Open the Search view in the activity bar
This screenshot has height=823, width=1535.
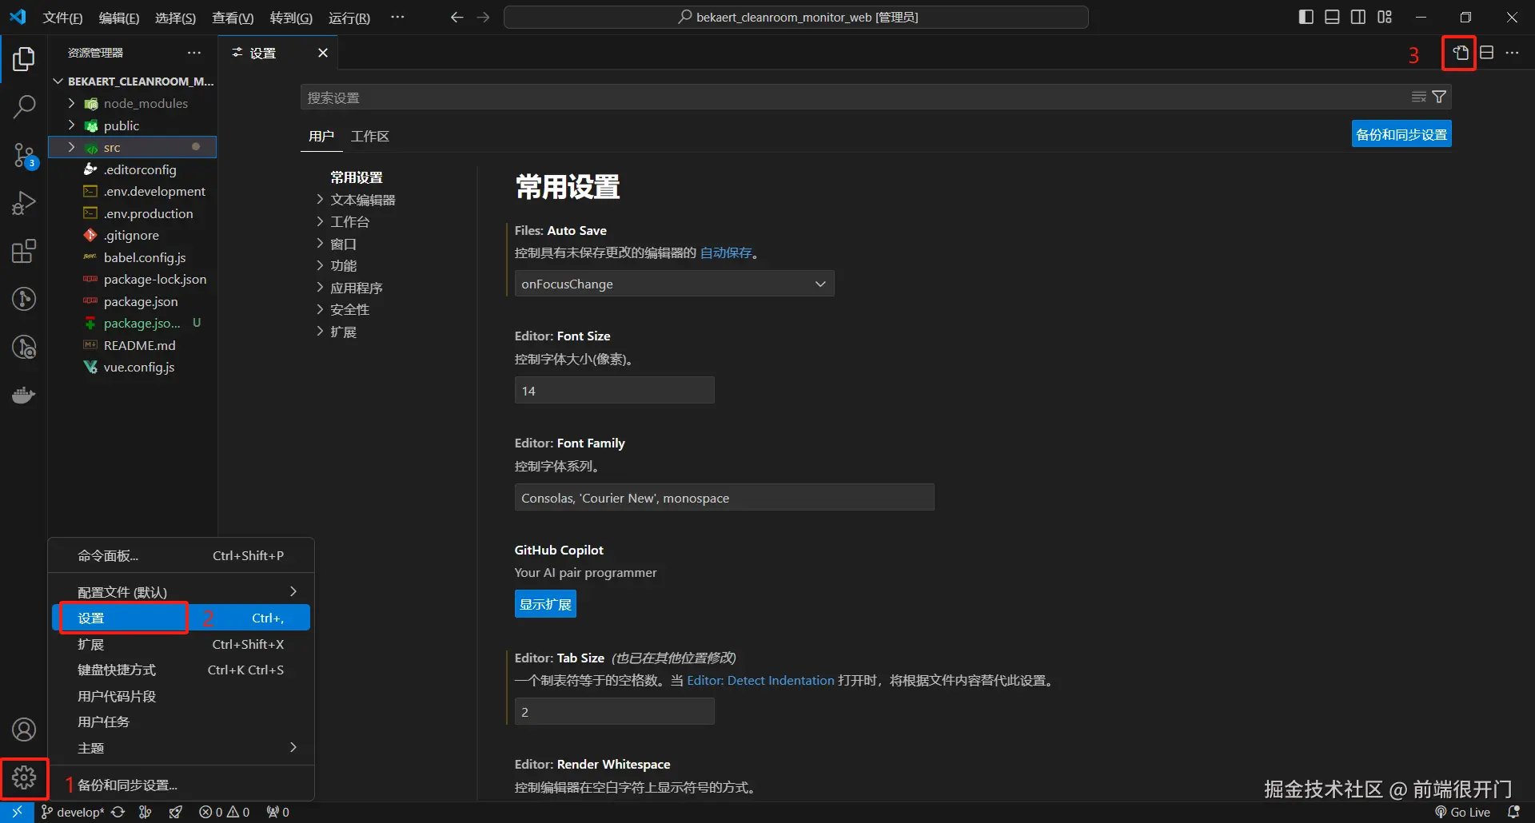[x=24, y=106]
